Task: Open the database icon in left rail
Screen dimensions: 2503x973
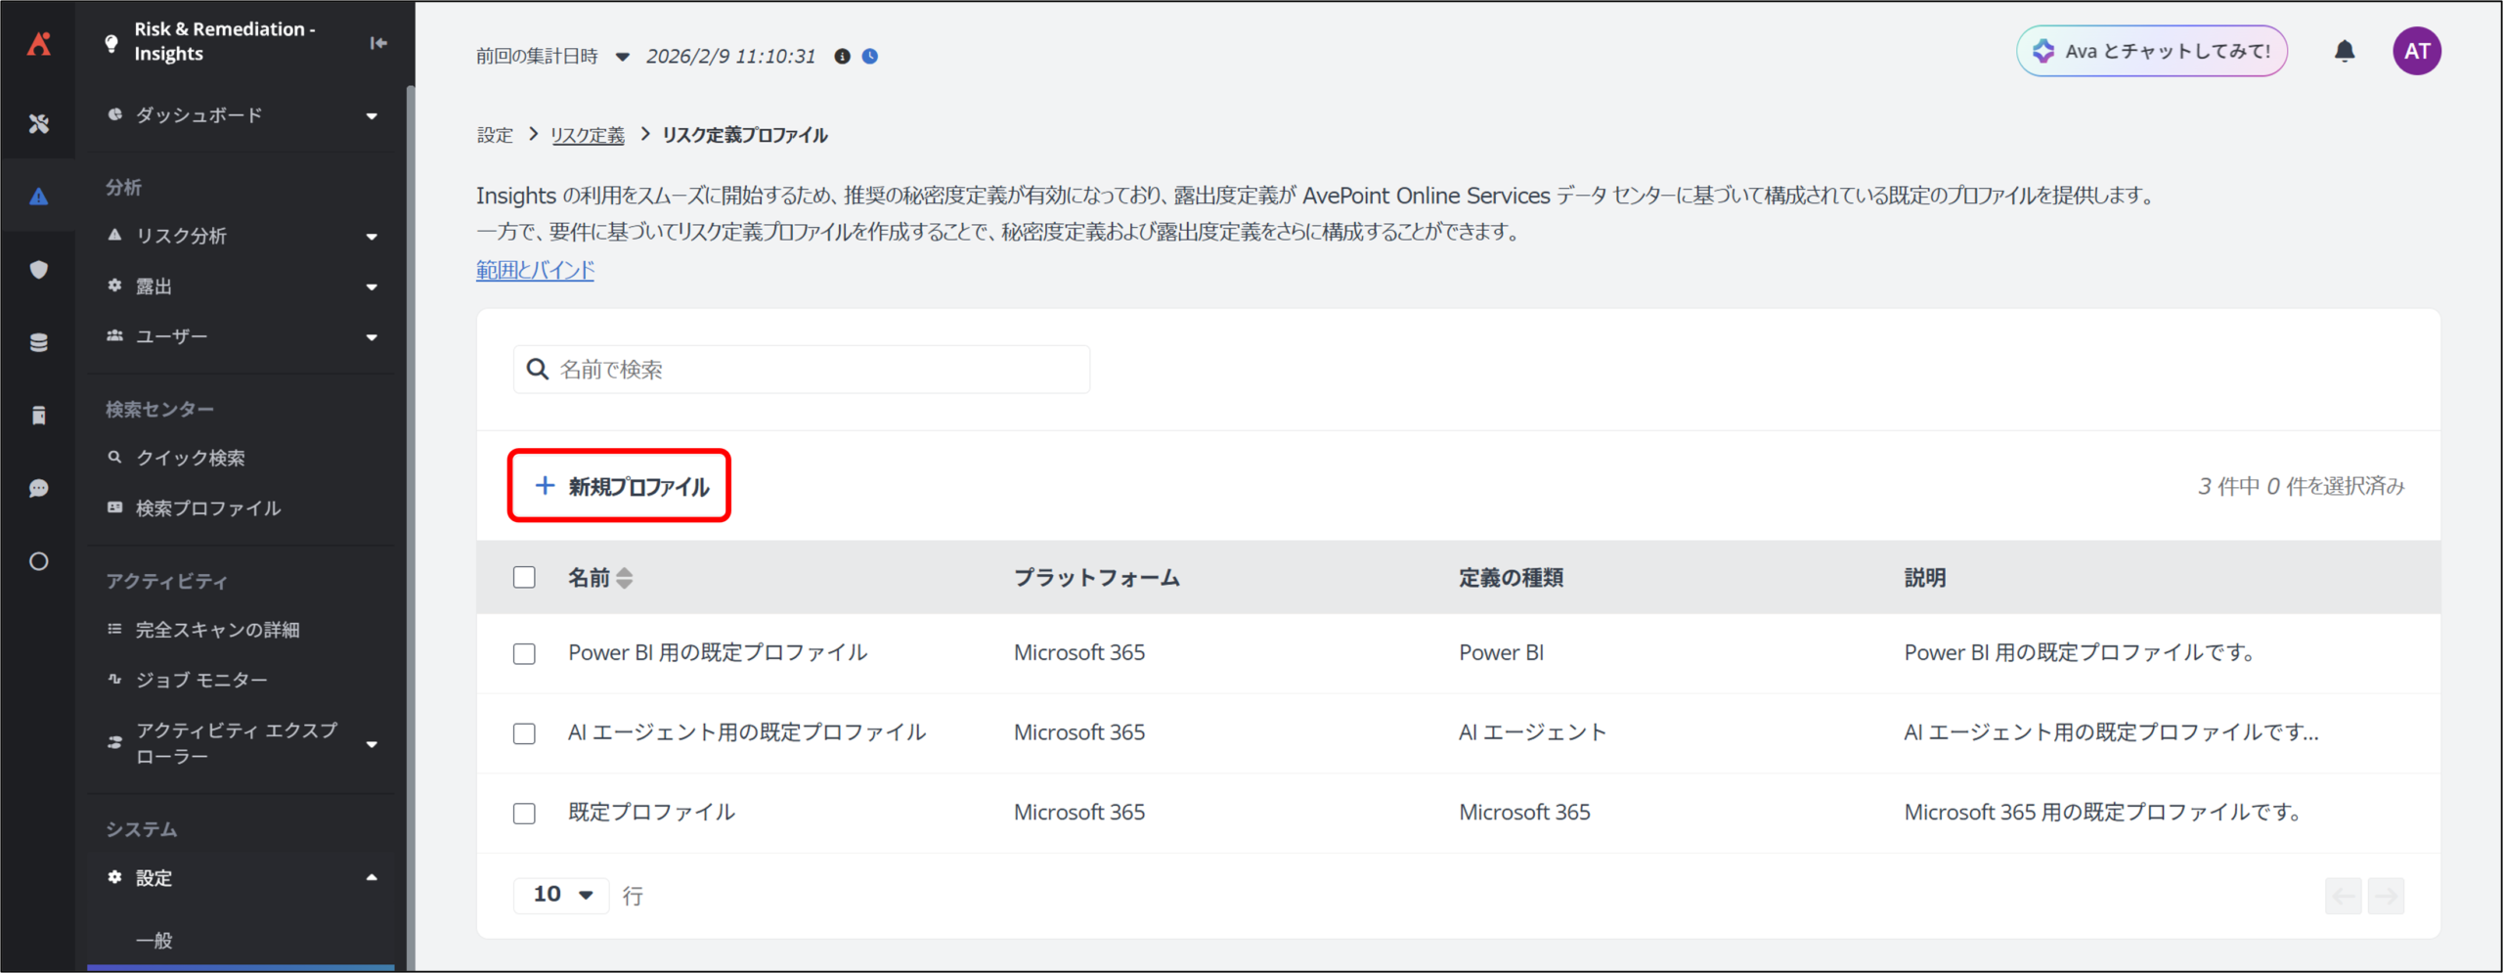Action: tap(39, 342)
